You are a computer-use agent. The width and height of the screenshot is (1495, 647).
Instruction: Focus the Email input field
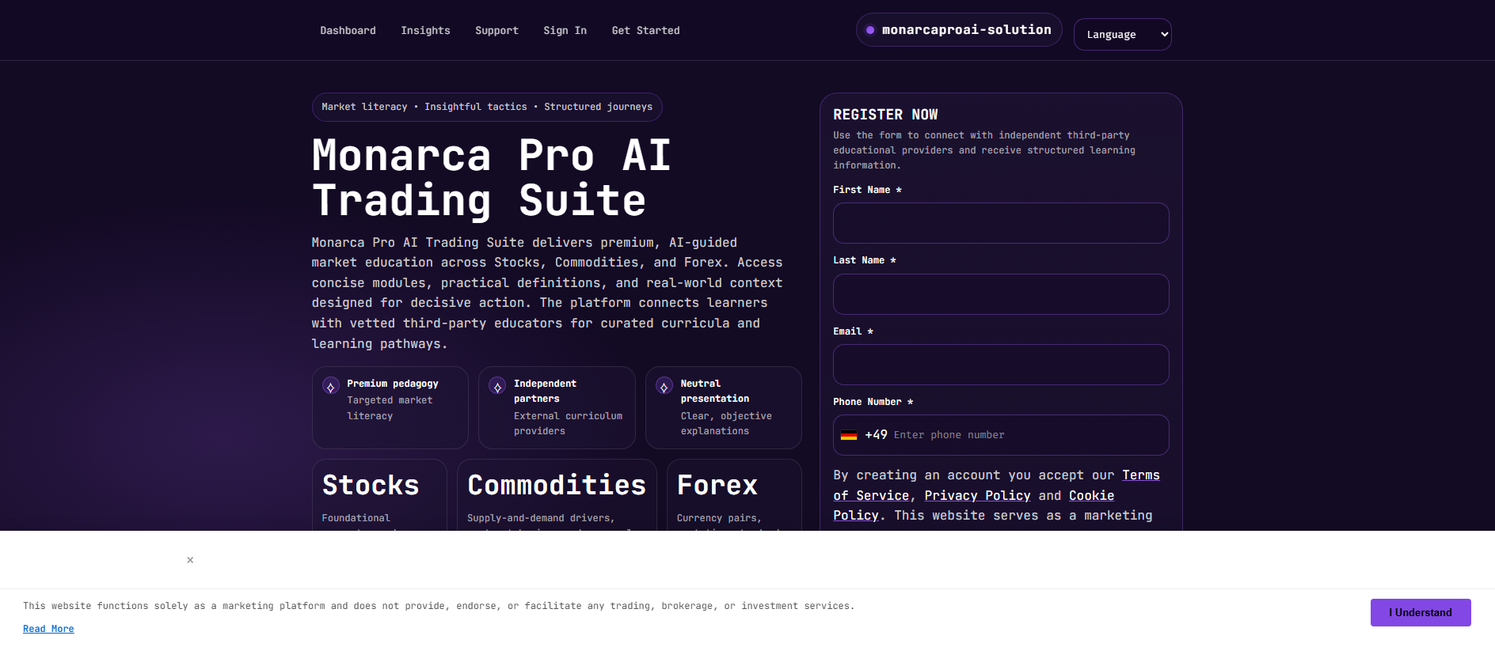tap(1001, 365)
